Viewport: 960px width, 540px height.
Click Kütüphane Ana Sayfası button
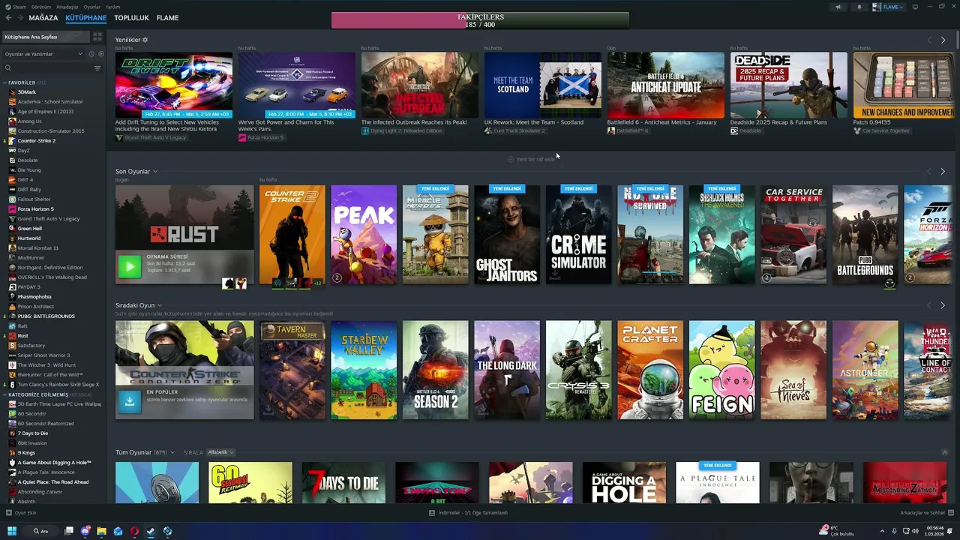pos(46,37)
